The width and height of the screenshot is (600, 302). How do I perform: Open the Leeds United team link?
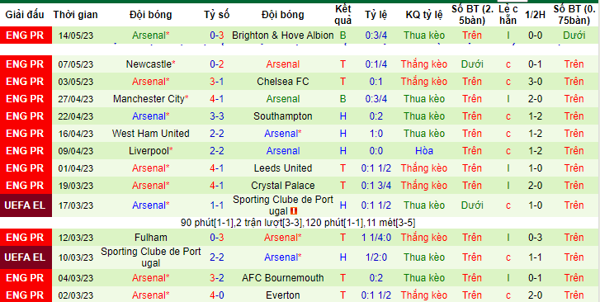(x=283, y=168)
